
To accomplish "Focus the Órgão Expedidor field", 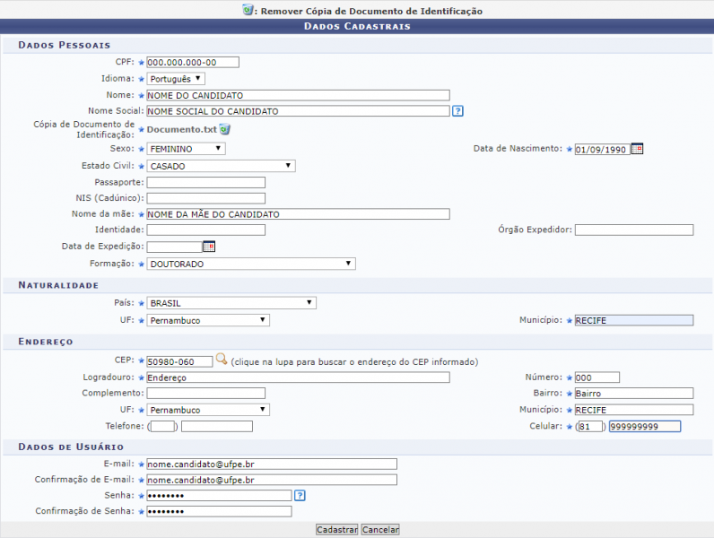I will click(633, 230).
